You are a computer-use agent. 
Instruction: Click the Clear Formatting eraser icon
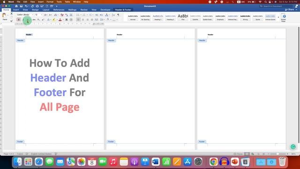point(62,15)
